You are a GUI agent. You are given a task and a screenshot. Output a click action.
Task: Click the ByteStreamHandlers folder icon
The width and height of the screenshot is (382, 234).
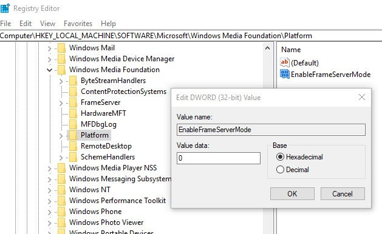(x=73, y=81)
